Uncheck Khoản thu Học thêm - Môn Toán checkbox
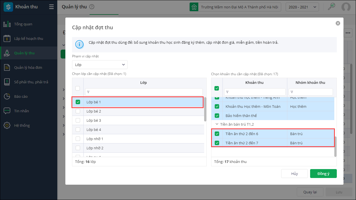Screen dimensions: 356x200 tap(217, 106)
